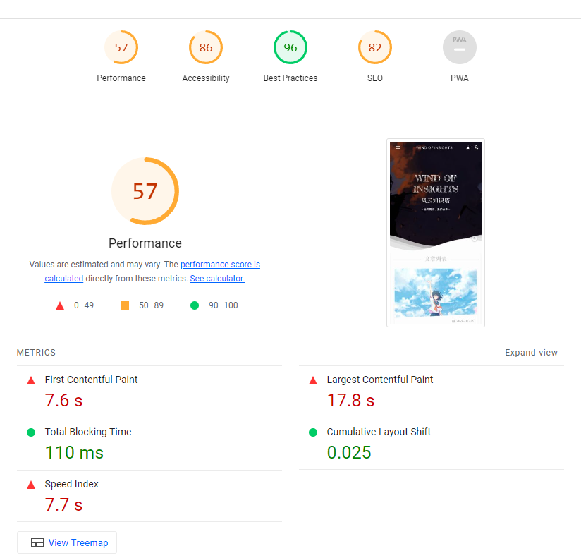Open the View Treemap button
The height and width of the screenshot is (558, 581).
67,542
